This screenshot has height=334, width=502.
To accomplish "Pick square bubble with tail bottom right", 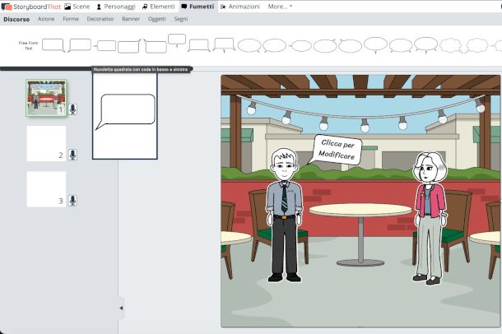I will 53,45.
